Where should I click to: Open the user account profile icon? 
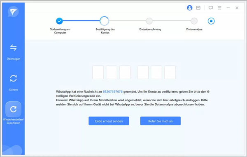189,8
